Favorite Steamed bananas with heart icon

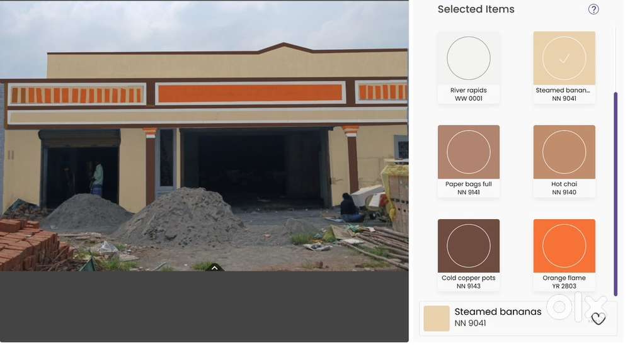point(598,319)
